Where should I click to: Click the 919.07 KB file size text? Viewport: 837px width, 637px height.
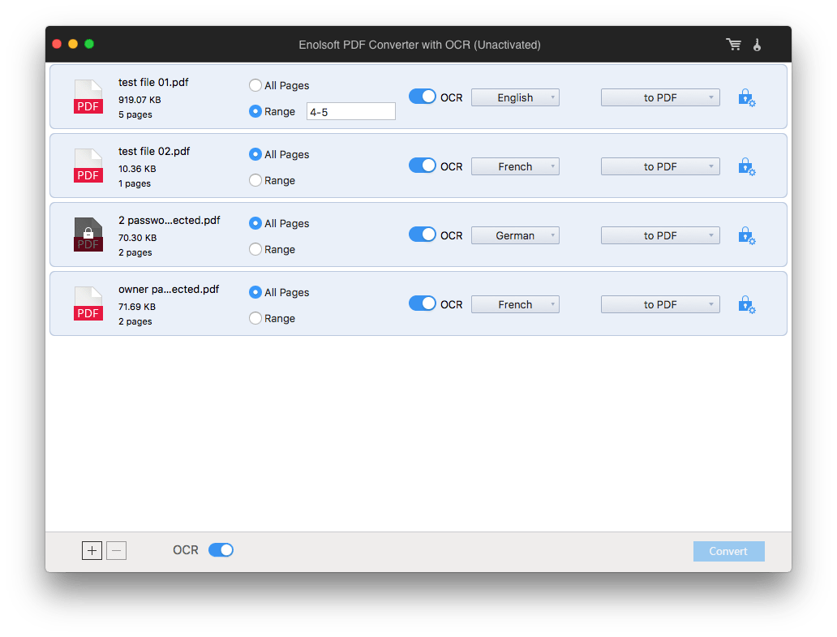[139, 100]
